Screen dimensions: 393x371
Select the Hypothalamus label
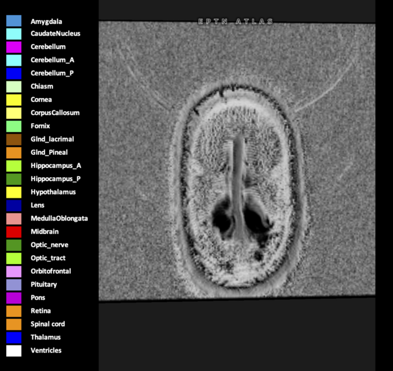(53, 192)
